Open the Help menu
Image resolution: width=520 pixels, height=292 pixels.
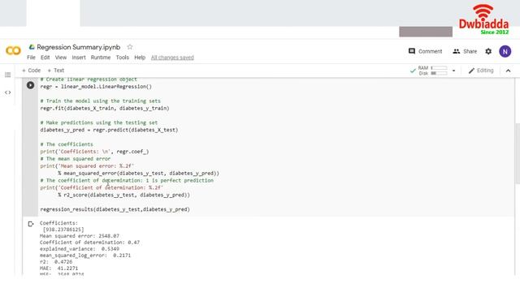pos(140,58)
